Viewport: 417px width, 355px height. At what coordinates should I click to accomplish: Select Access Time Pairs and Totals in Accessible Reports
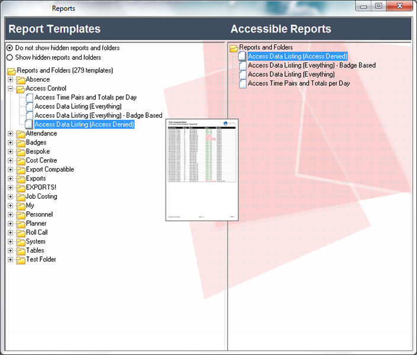[x=299, y=83]
